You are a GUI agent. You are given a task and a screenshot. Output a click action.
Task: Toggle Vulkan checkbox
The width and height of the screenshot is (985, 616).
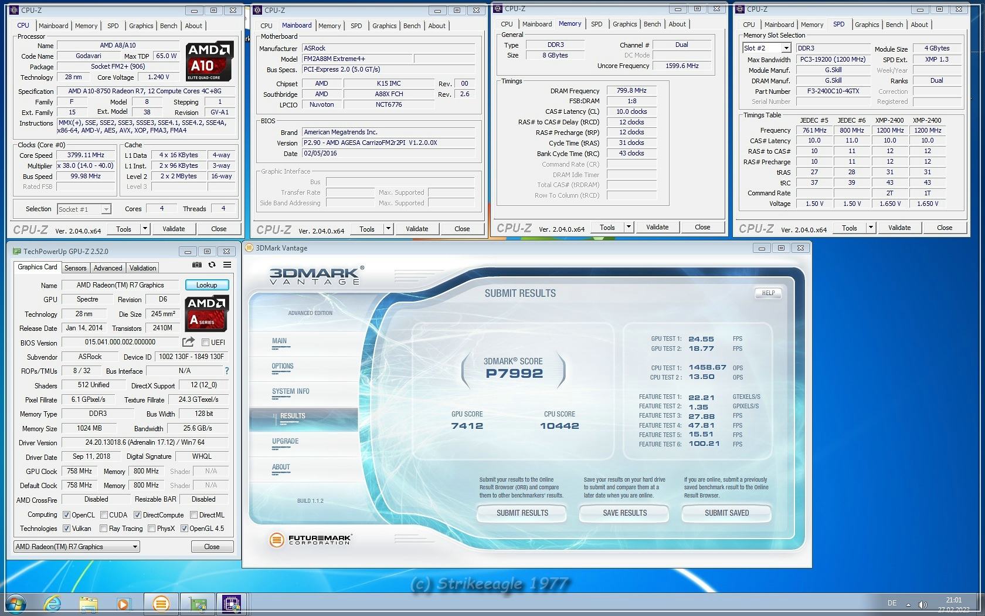(67, 528)
